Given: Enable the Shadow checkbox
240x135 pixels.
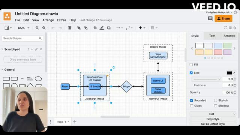Looking at the screenshot, I should point(216,106).
